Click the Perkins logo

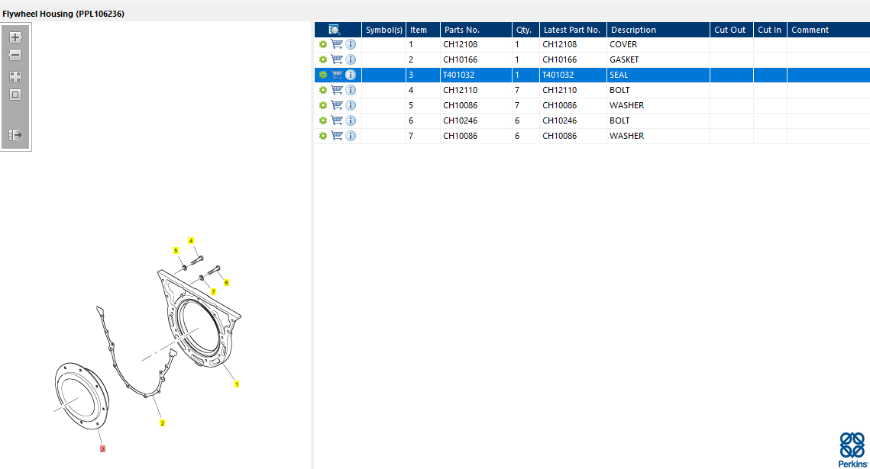pyautogui.click(x=852, y=450)
